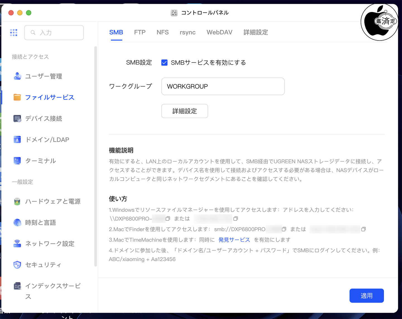Viewport: 402px width, 319px height.
Task: Click the 適用 apply button
Action: coord(367,296)
